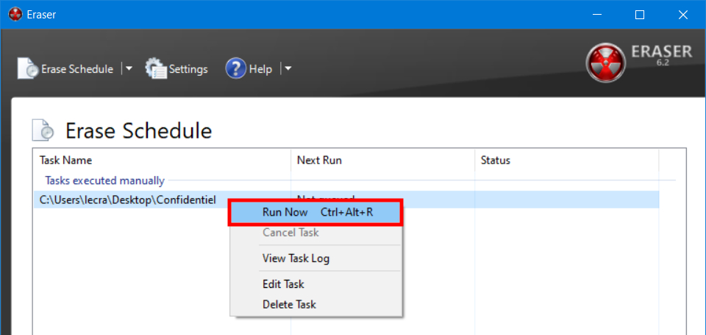Image resolution: width=706 pixels, height=335 pixels.
Task: Maximize the Eraser window
Action: tap(639, 15)
